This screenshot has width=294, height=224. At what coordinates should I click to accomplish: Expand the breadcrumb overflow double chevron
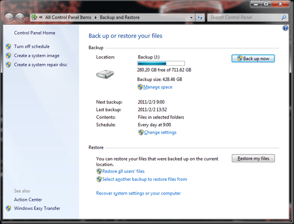point(41,17)
